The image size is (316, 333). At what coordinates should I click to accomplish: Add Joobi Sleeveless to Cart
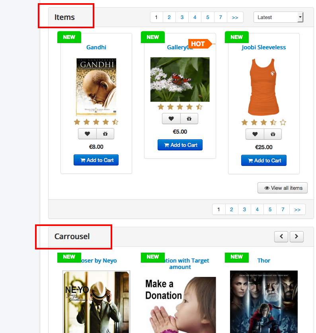click(263, 160)
